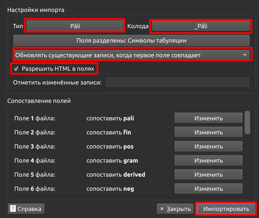Click the question mark icon on Справка
Image resolution: width=259 pixels, height=218 pixels.
13,209
